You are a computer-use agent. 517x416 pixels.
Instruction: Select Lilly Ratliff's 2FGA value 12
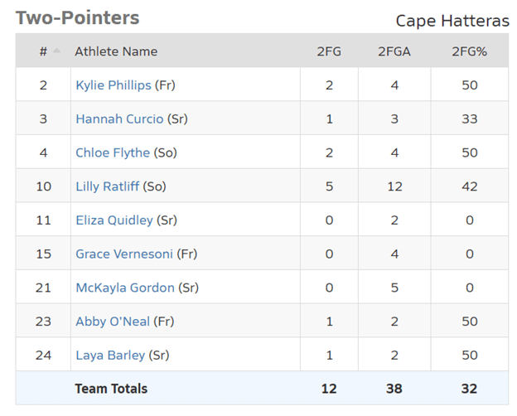(x=394, y=186)
